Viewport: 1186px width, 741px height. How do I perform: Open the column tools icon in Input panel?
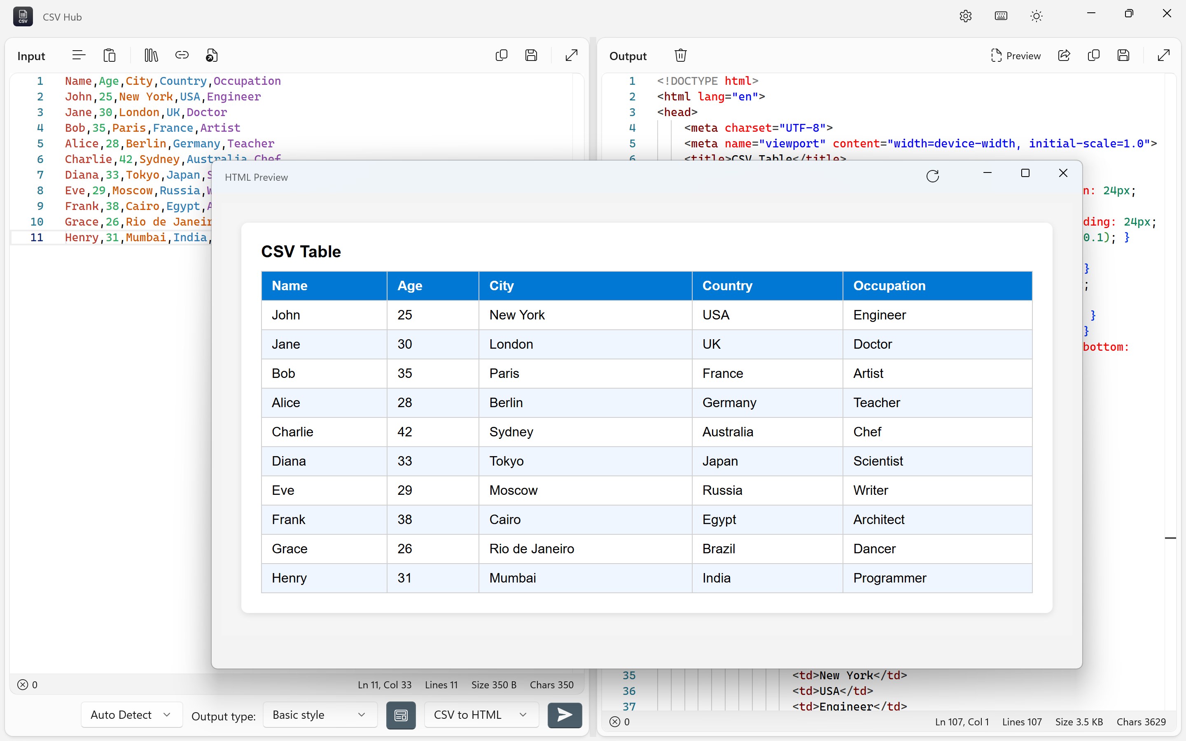tap(150, 55)
